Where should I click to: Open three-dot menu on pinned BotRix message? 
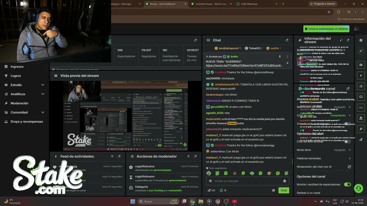pos(287,57)
